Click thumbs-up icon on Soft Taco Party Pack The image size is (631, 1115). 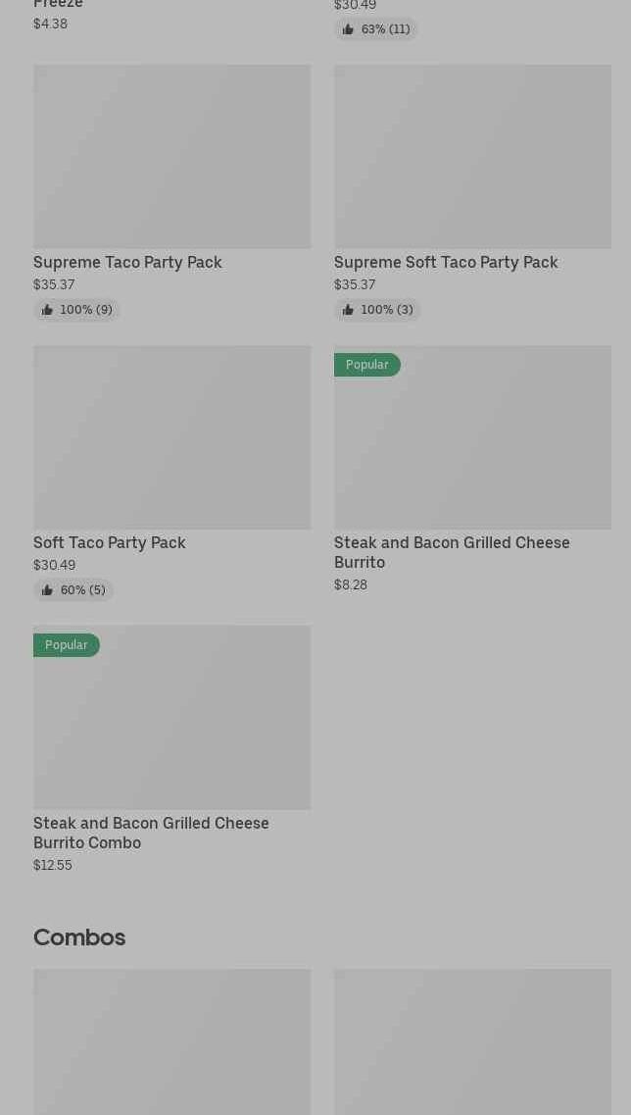point(47,590)
